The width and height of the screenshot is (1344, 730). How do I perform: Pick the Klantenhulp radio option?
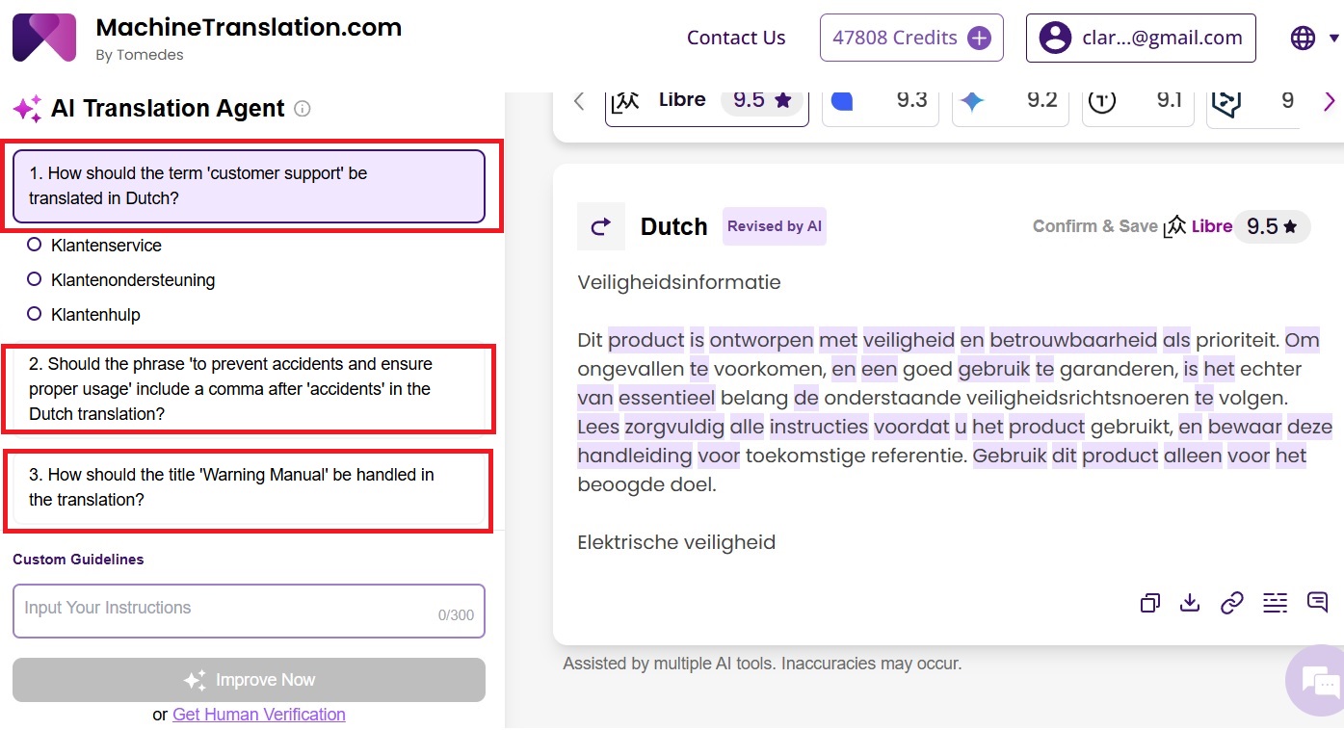coord(35,315)
